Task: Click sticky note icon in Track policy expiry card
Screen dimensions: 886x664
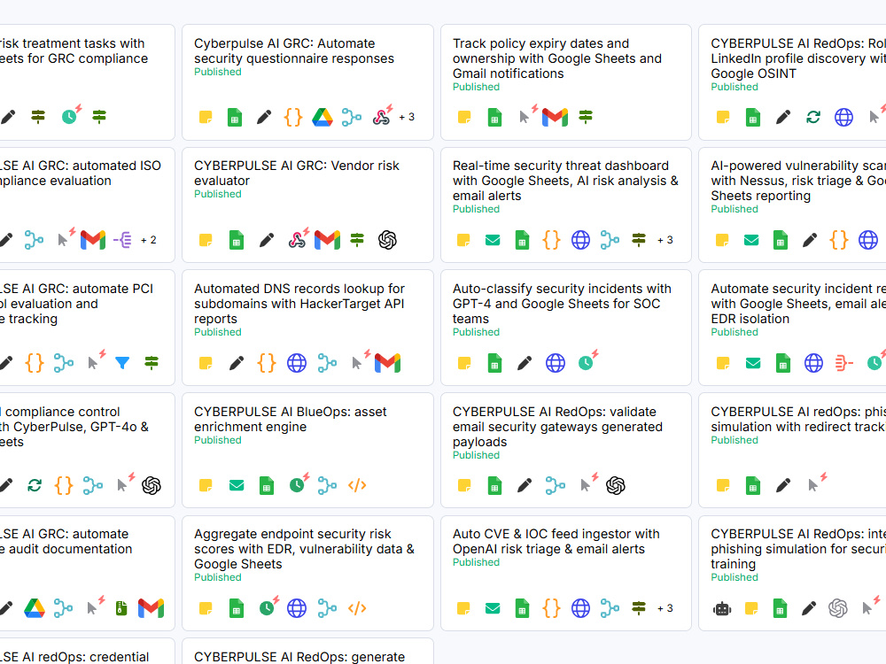Action: 464,118
